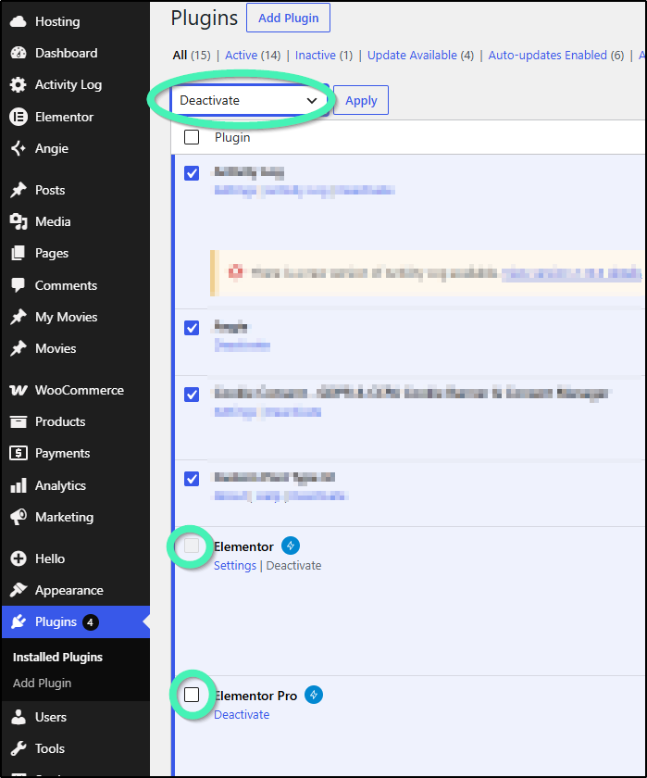The image size is (647, 778).
Task: Filter by Auto-updates Enabled
Action: pos(547,55)
